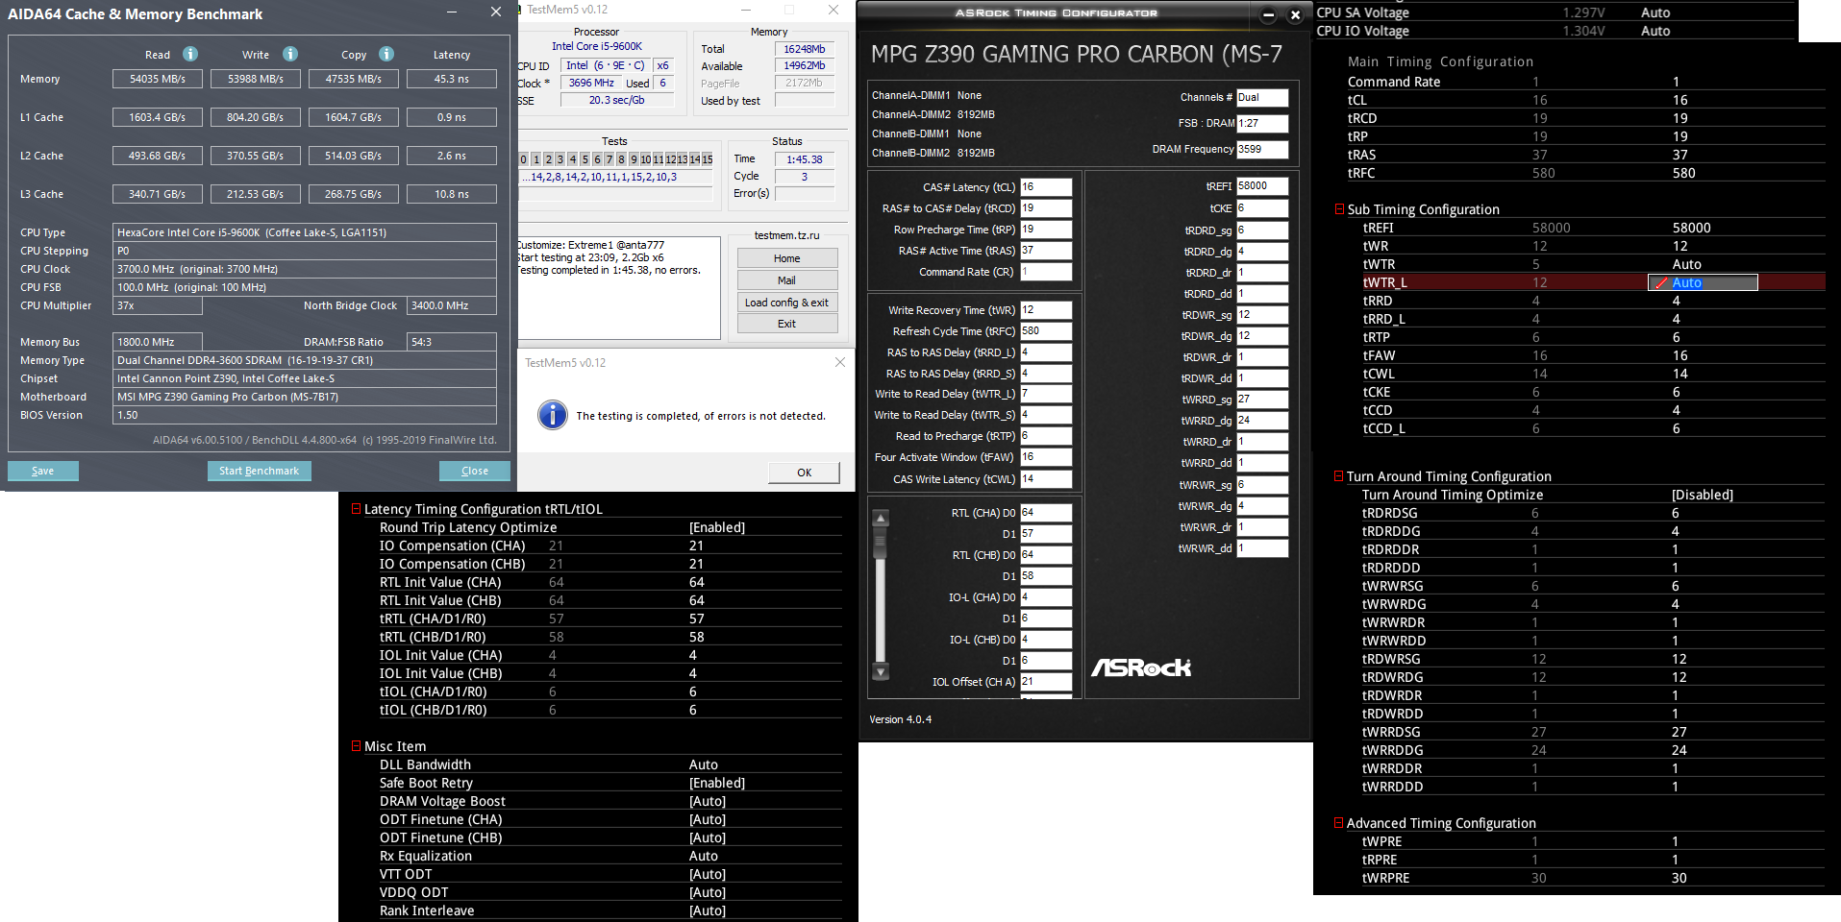Open the ODT Finetune (CHB) [Auto] option
This screenshot has width=1841, height=922.
[708, 837]
